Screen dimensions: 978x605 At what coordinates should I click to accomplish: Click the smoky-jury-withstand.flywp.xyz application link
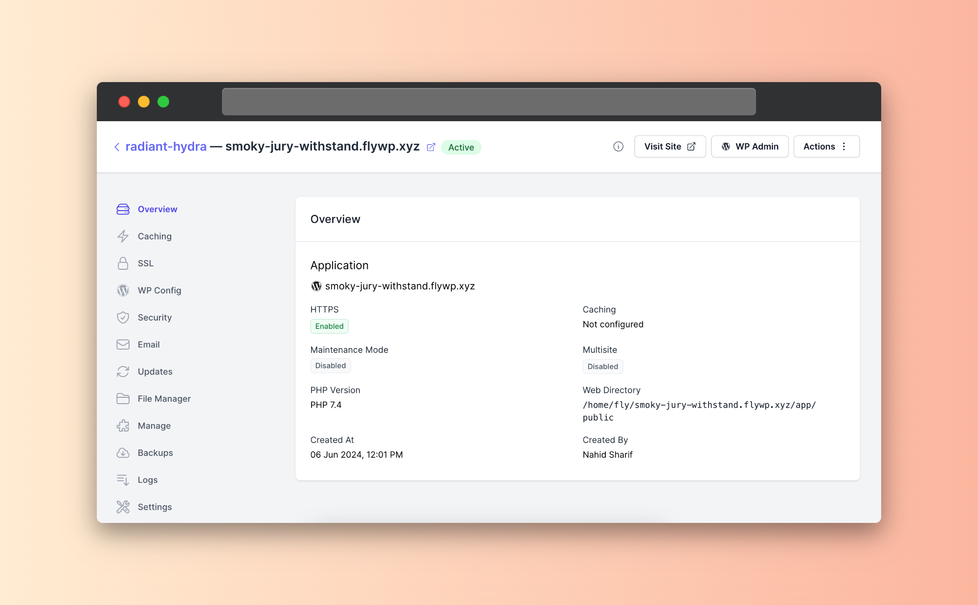(400, 286)
